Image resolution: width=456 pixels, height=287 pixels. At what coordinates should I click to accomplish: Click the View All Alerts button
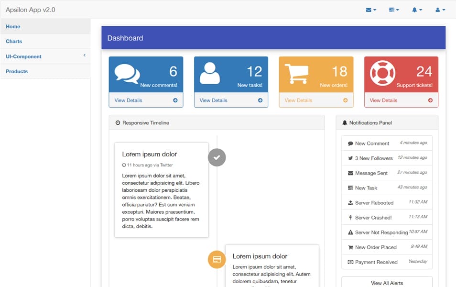pos(387,283)
